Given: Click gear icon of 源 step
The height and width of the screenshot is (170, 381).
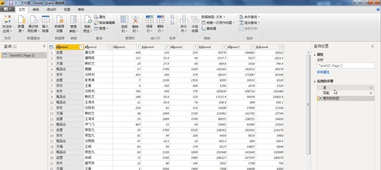Looking at the screenshot, I should pyautogui.click(x=371, y=88).
